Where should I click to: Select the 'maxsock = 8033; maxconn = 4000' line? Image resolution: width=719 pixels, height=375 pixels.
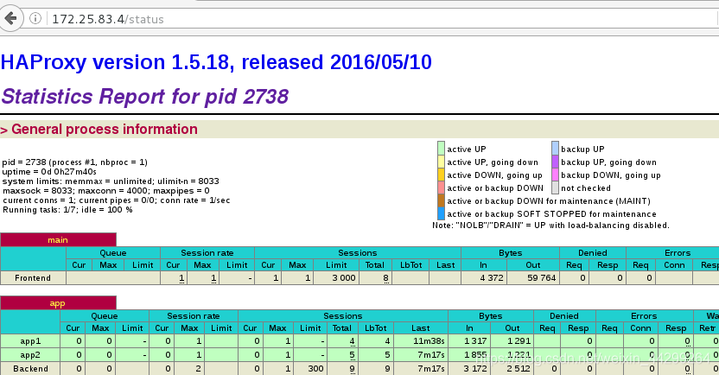click(106, 191)
